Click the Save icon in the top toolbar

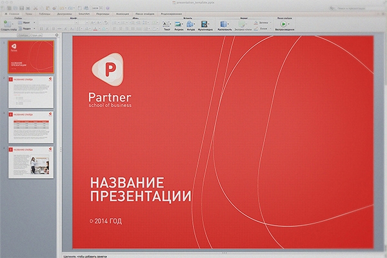(22, 8)
